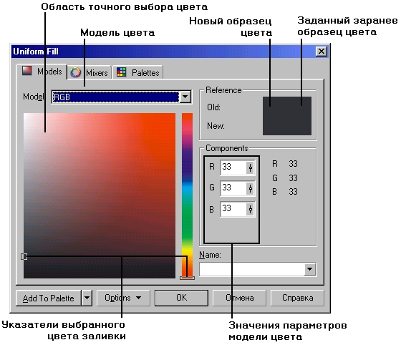Open the Options menu button
Viewport: 401px width, 345px height.
(x=123, y=298)
